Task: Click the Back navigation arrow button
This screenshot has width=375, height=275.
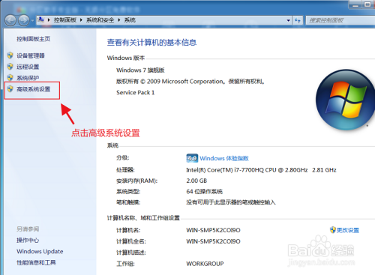Action: click(10, 20)
